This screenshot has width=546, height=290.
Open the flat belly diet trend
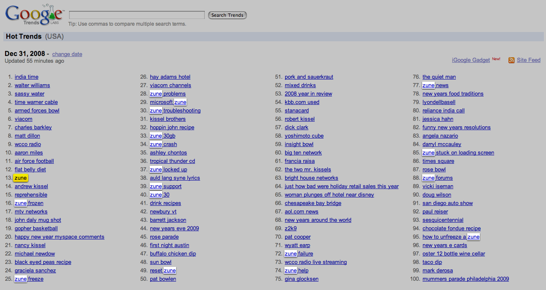[30, 170]
